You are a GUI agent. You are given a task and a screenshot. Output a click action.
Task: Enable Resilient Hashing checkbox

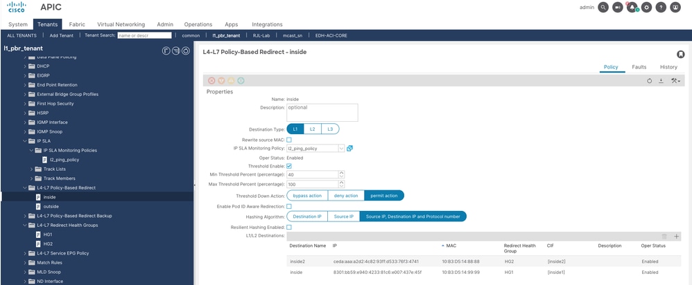[x=289, y=228]
